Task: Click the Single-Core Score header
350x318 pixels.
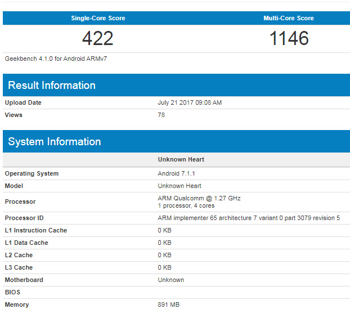Action: tap(98, 18)
